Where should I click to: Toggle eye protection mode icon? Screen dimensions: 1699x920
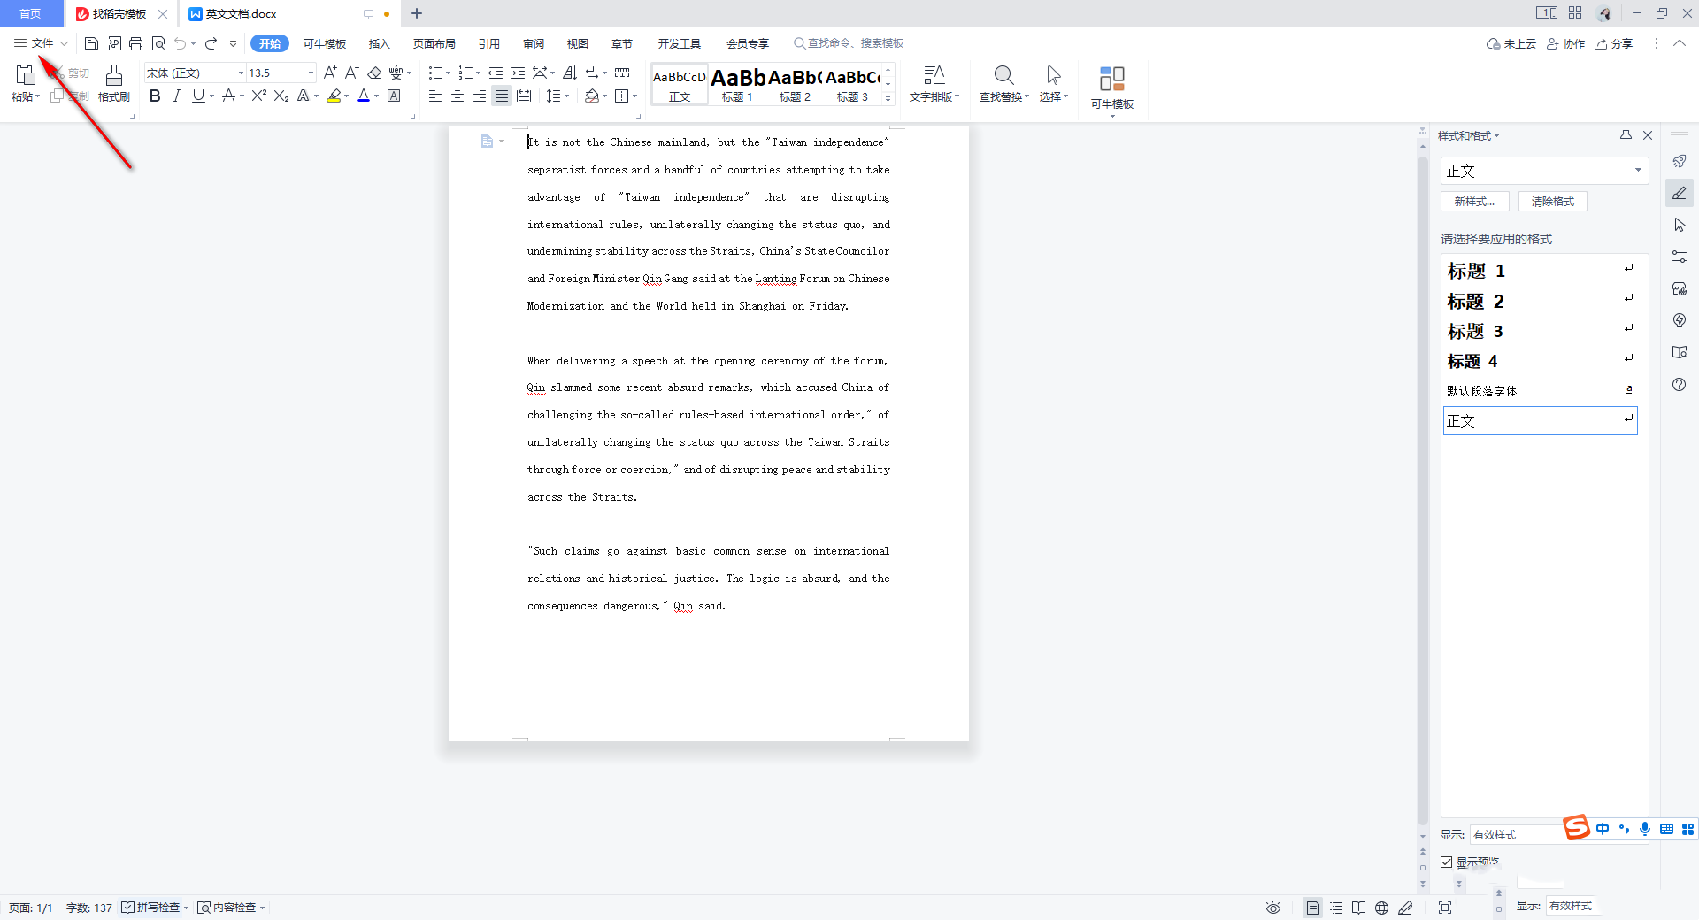pos(1273,908)
